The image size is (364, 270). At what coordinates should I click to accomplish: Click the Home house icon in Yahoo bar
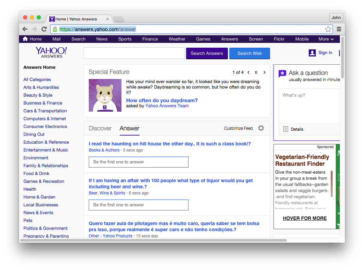click(25, 39)
